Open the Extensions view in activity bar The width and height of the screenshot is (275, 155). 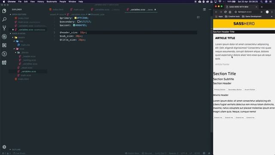4,45
